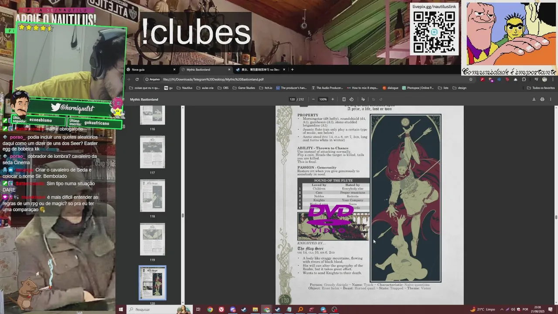Open 'The Audio Producer...' bookmark

327,88
